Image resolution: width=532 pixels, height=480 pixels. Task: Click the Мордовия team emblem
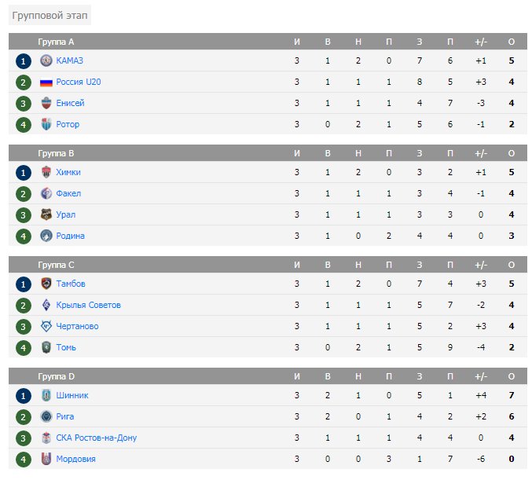tap(46, 459)
